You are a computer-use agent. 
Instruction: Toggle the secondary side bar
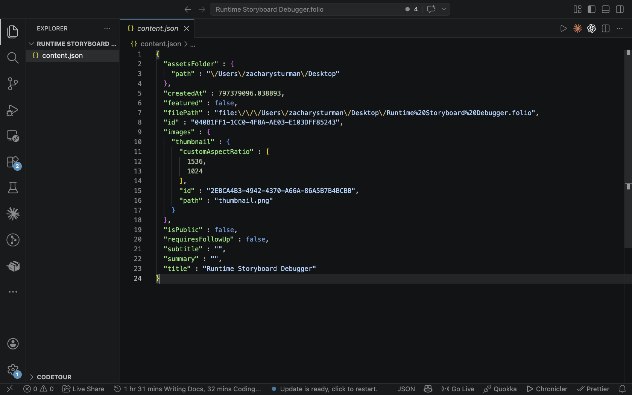620,9
